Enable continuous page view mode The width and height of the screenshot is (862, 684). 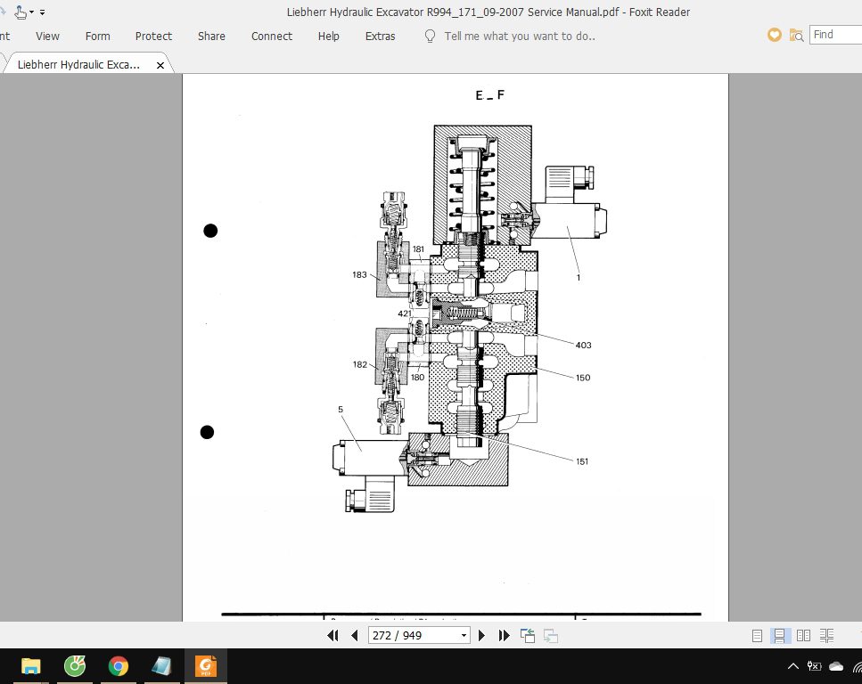(x=779, y=635)
